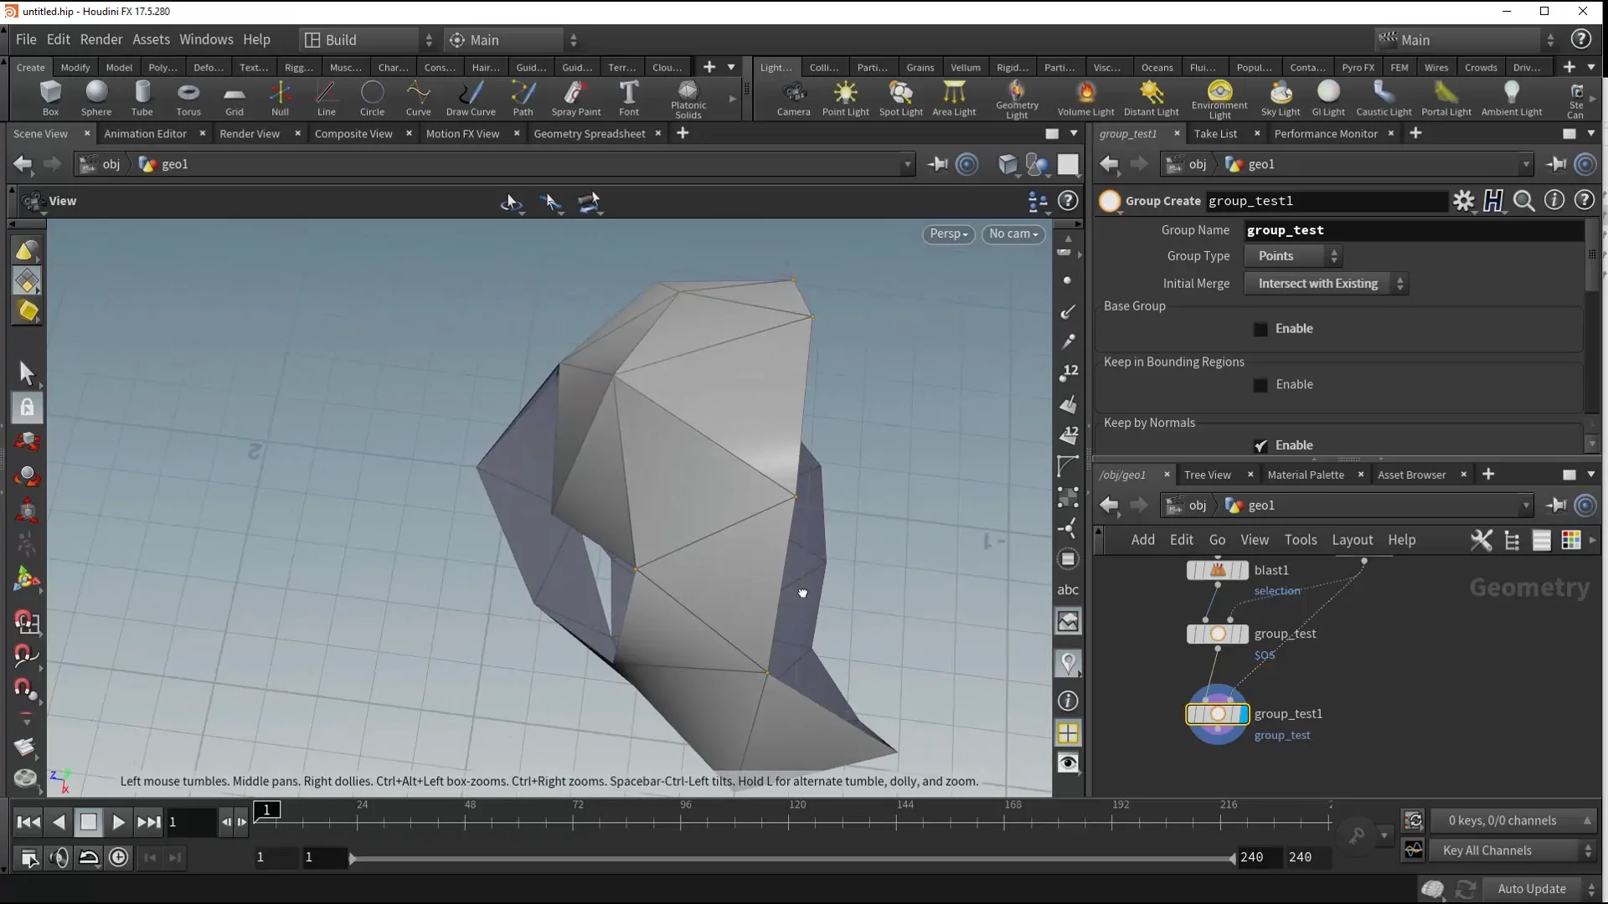Open the network Layout menu

pos(1352,540)
